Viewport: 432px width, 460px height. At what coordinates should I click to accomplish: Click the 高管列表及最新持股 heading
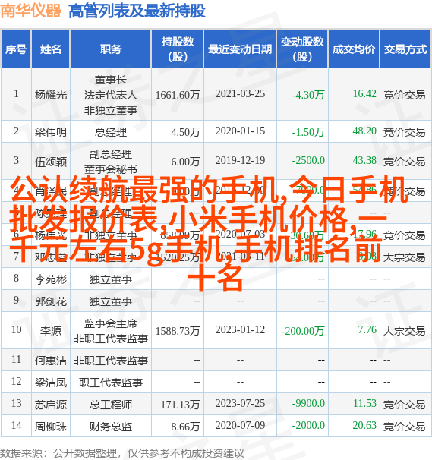click(137, 11)
